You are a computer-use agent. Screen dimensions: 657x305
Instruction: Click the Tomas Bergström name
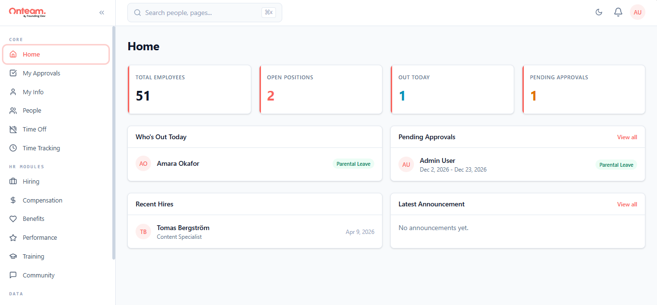(x=183, y=228)
